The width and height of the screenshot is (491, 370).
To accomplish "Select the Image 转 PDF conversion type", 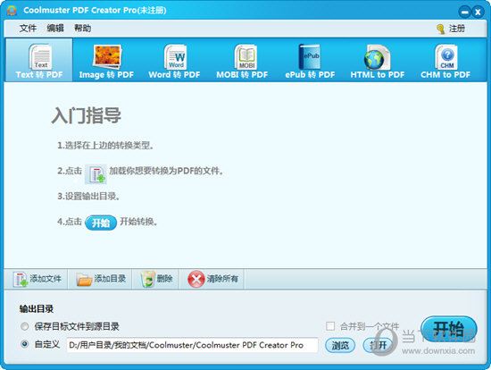I will click(x=106, y=60).
